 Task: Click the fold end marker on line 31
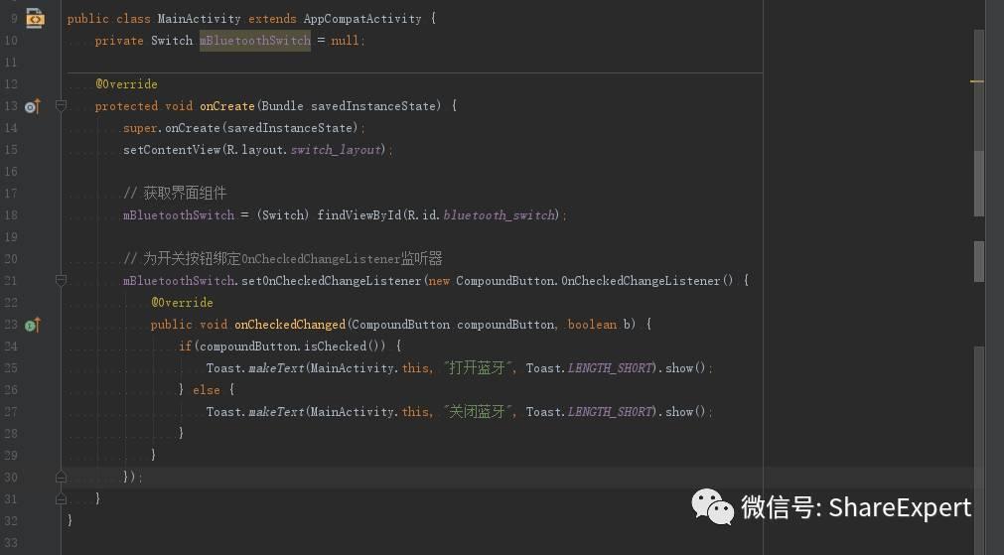pos(61,498)
